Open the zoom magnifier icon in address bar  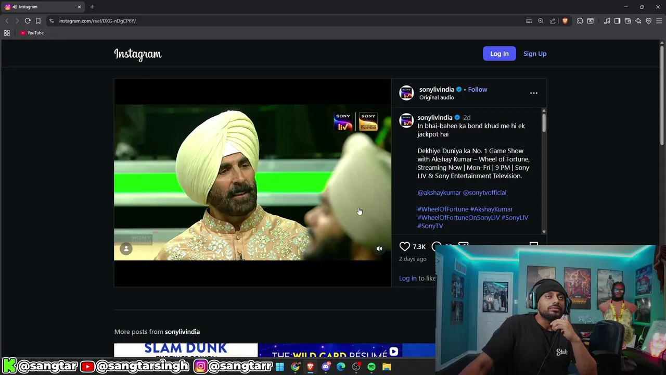(541, 21)
